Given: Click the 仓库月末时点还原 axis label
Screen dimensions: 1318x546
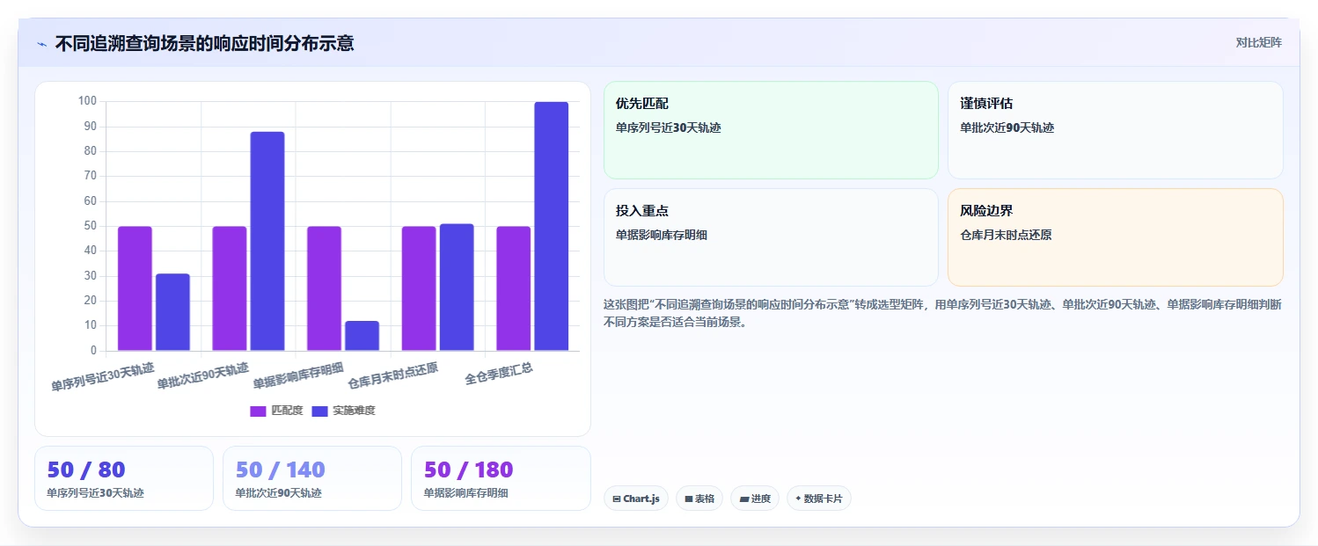Looking at the screenshot, I should point(393,375).
